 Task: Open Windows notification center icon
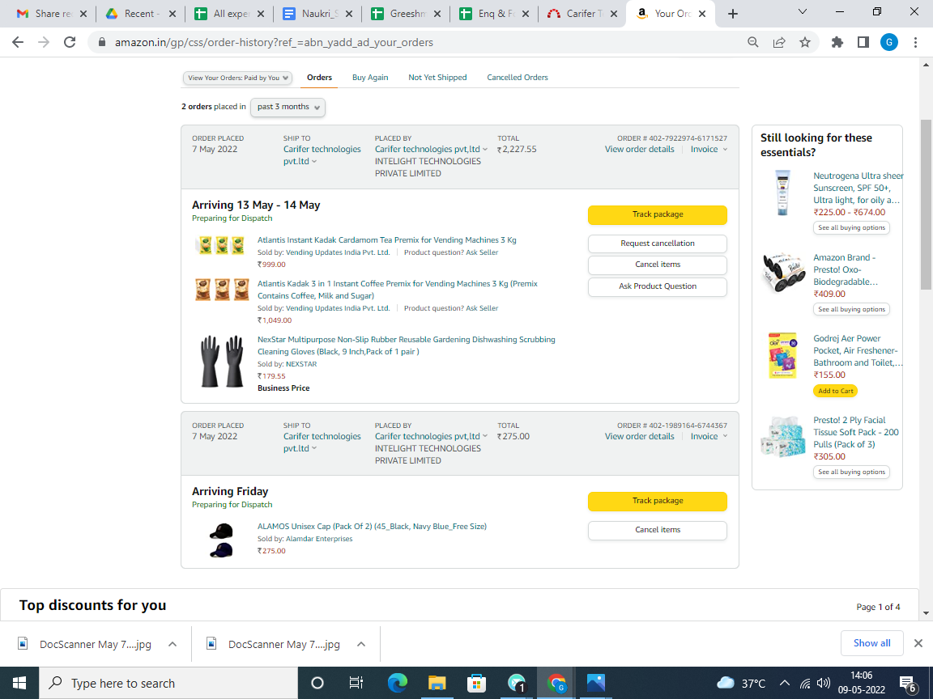908,684
